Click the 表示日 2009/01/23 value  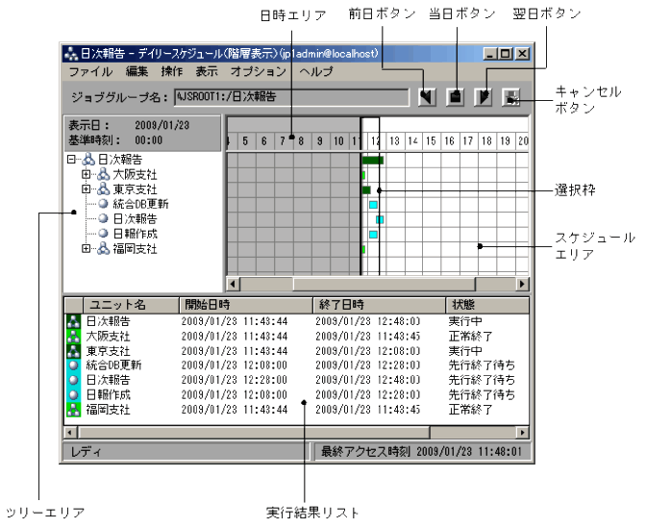[x=162, y=125]
